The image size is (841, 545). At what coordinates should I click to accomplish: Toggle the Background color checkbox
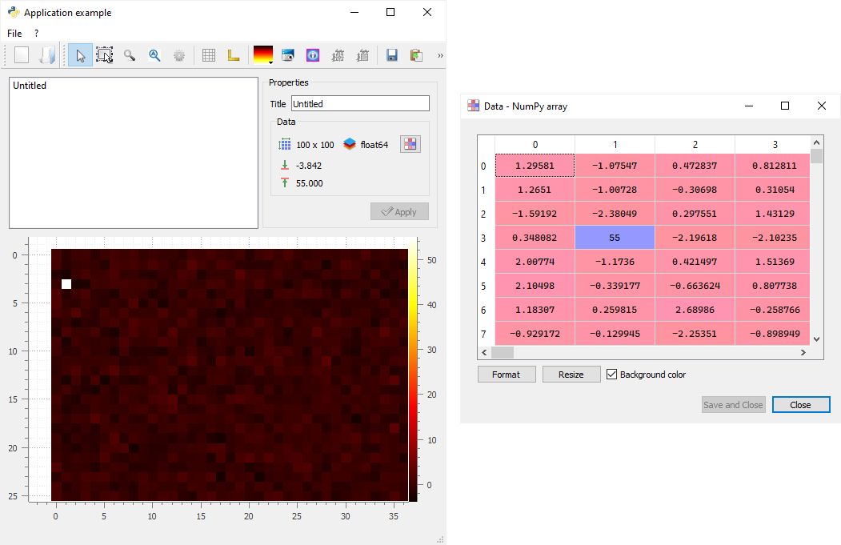pyautogui.click(x=612, y=375)
